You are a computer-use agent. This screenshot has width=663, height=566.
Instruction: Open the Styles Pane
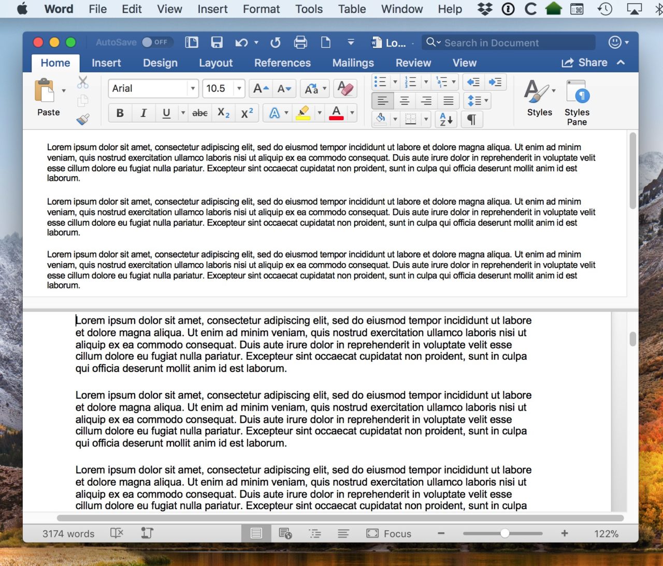pos(576,103)
